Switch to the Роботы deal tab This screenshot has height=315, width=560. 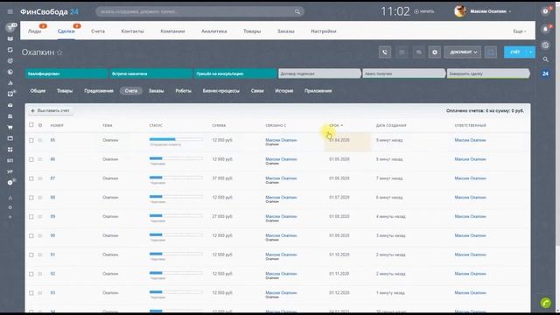pyautogui.click(x=183, y=91)
